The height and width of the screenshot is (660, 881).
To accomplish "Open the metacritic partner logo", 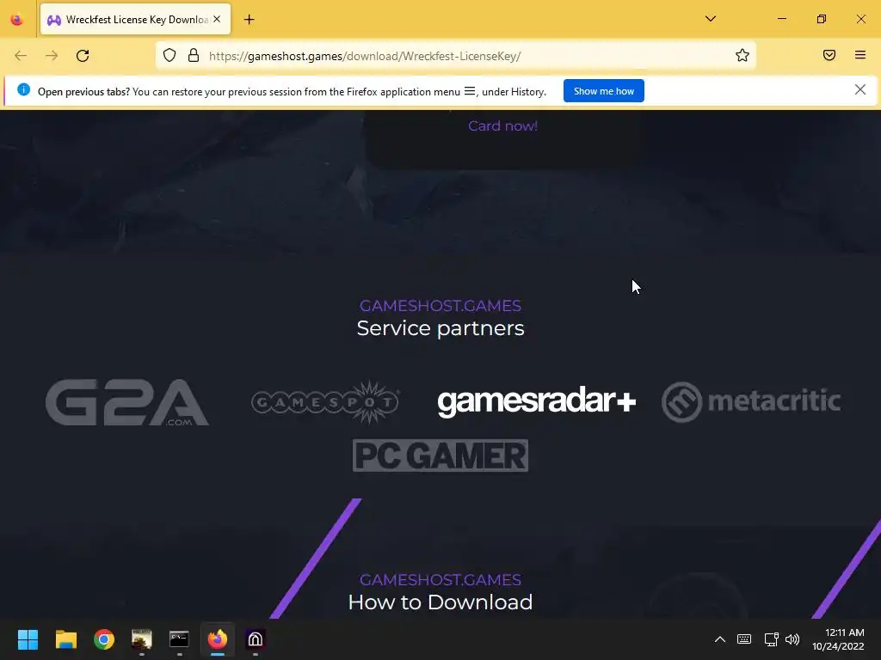I will (751, 402).
